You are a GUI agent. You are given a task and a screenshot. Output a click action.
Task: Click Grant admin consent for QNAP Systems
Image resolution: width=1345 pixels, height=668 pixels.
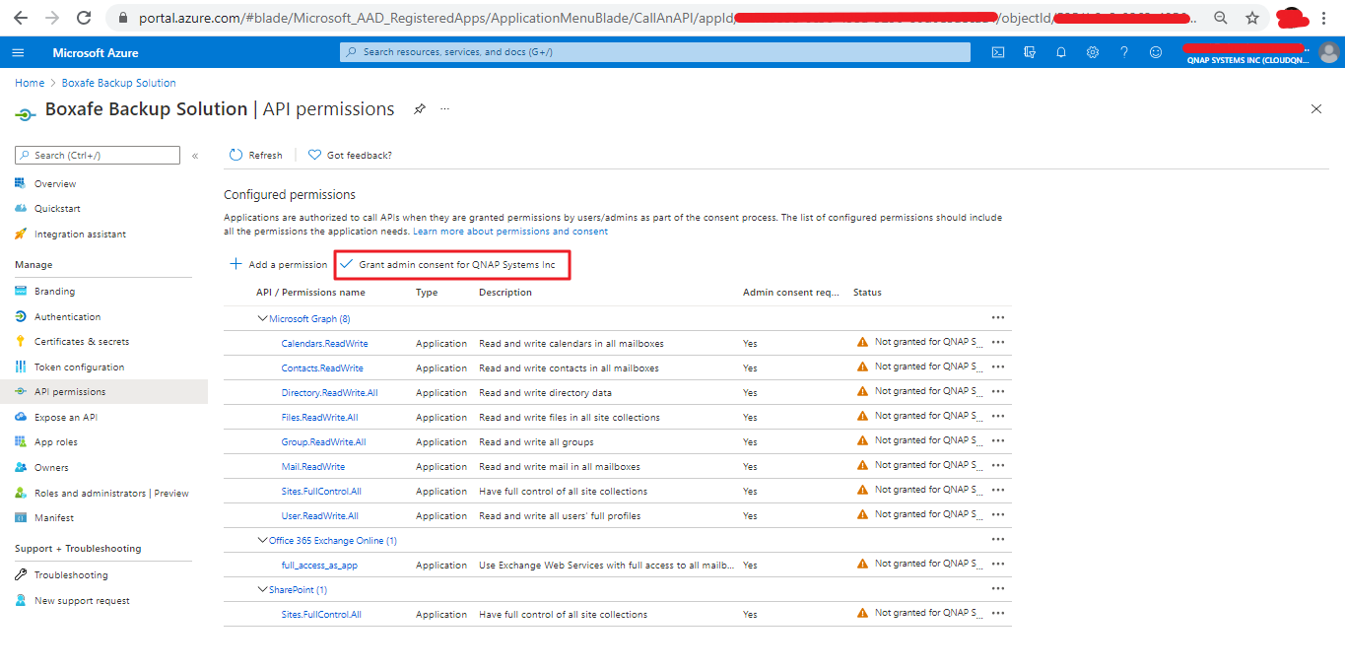(452, 265)
